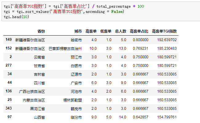The image size is (200, 123).
Task: Click row index 277
Action: [x=9, y=66]
